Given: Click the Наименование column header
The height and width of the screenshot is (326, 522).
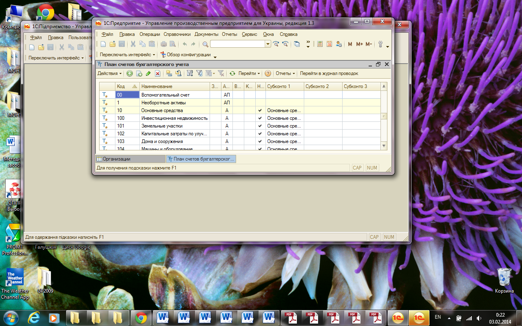Looking at the screenshot, I should tap(175, 86).
